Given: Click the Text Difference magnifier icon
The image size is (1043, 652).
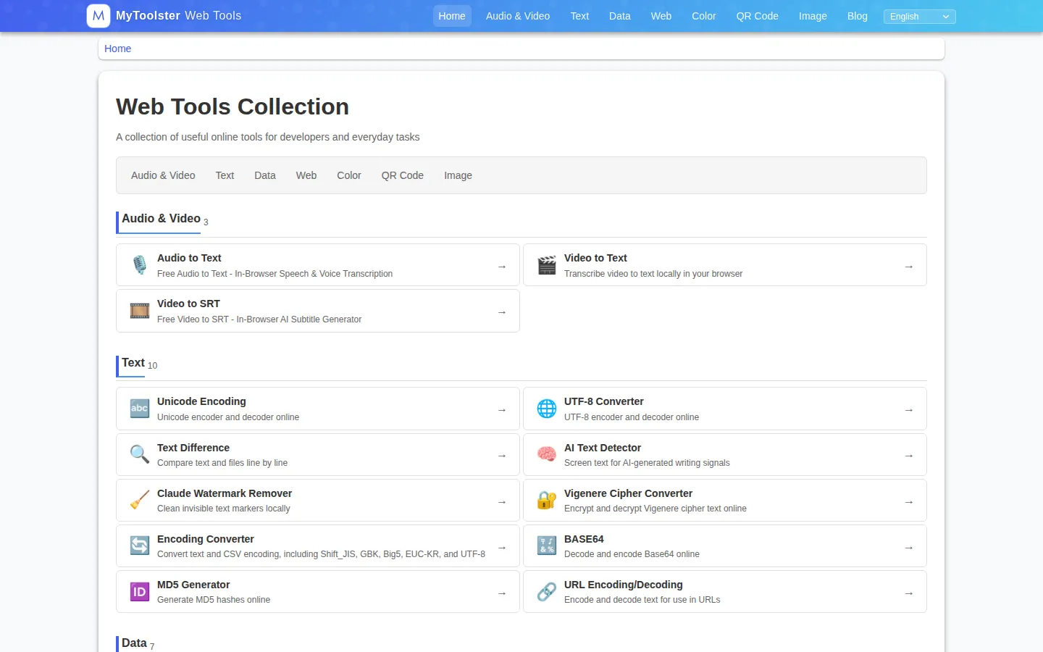Looking at the screenshot, I should coord(140,454).
